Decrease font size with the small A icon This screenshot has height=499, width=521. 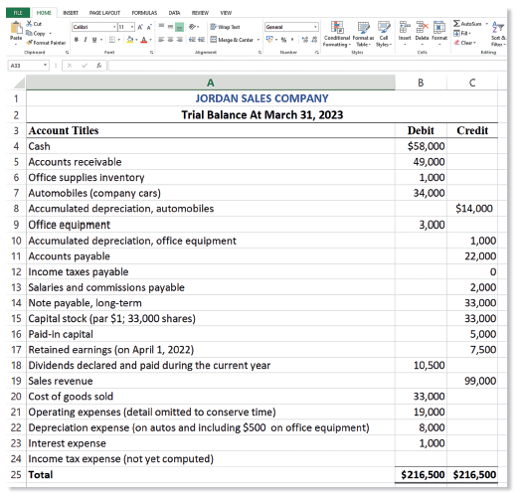(x=149, y=27)
